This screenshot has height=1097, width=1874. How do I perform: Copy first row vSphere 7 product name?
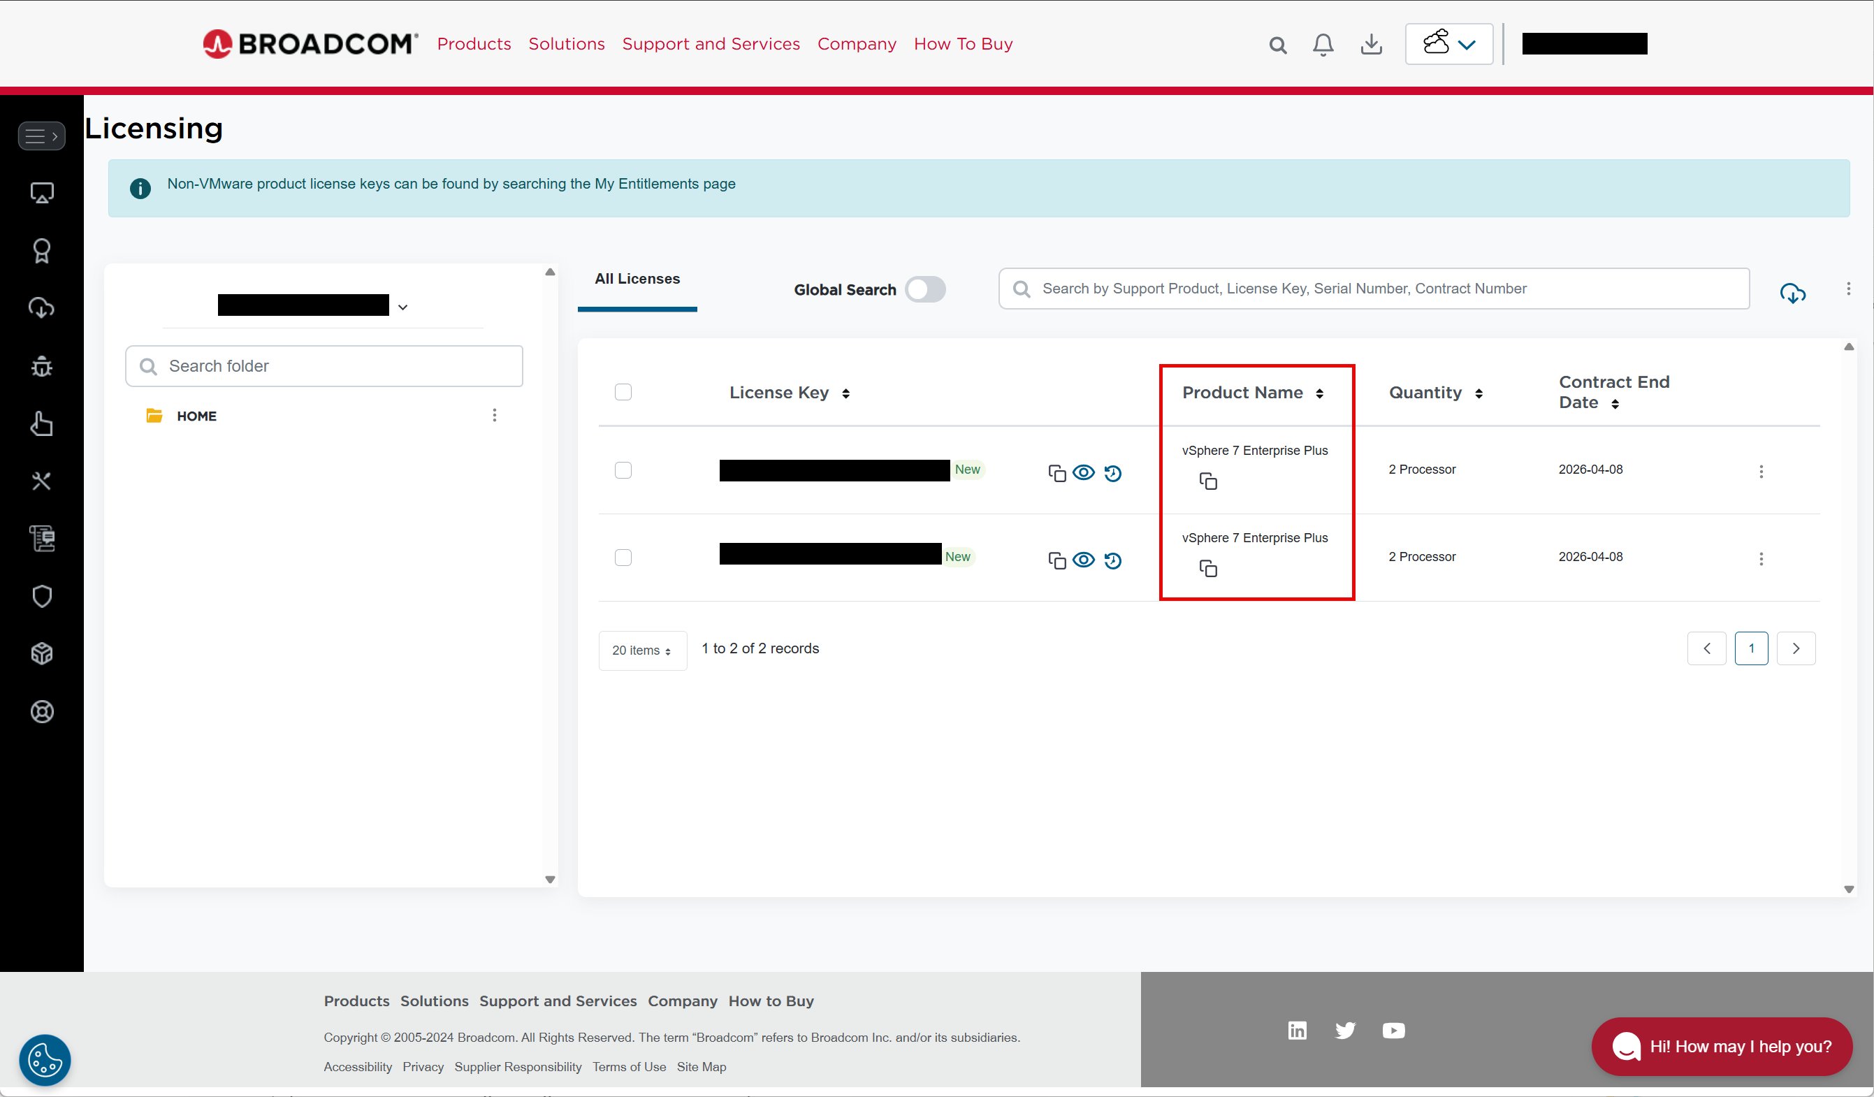pos(1207,481)
